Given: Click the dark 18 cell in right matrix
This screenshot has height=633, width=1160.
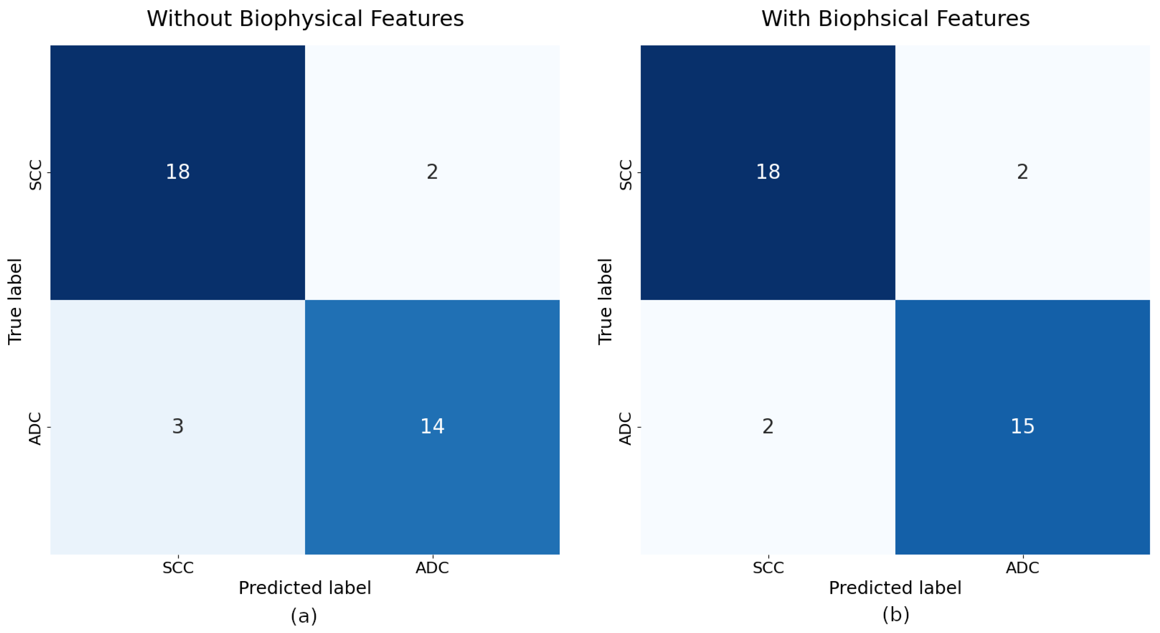Looking at the screenshot, I should click(x=768, y=172).
